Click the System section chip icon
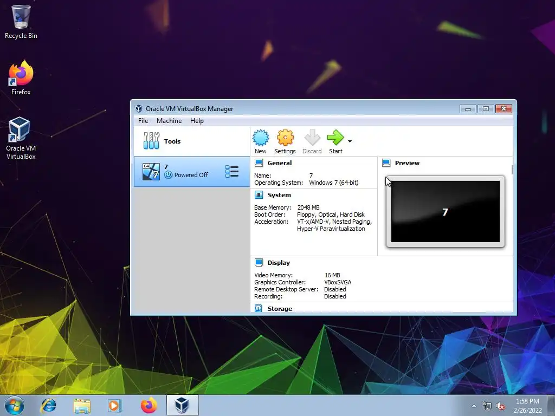 click(259, 195)
